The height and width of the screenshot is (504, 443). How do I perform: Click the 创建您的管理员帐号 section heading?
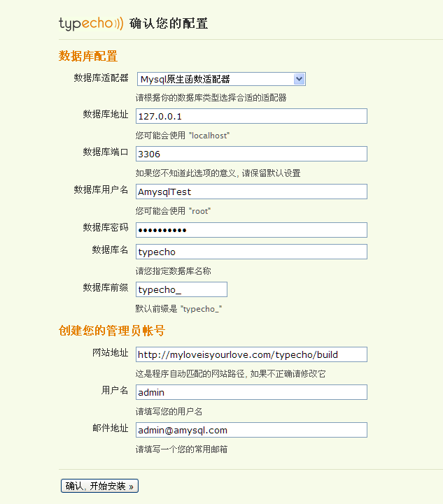click(x=111, y=330)
